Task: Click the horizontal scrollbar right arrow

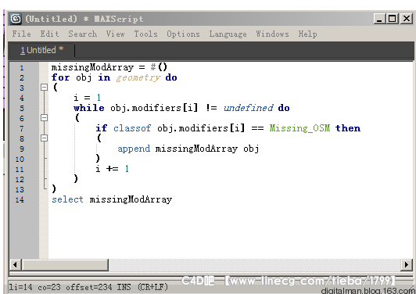Action: point(406,264)
